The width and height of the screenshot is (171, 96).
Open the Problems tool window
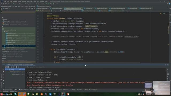pyautogui.click(x=51, y=90)
